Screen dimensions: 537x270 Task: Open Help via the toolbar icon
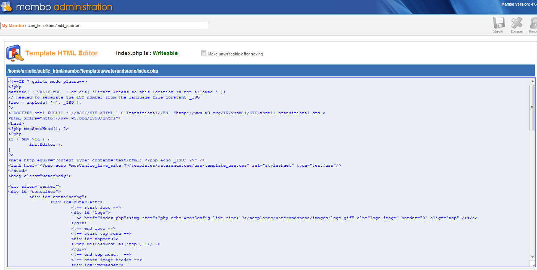pos(533,23)
